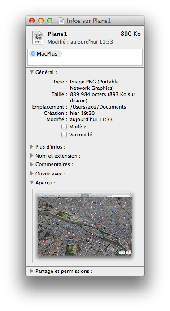Expand the Ouvrir avec section
170x311 pixels.
tap(31, 174)
